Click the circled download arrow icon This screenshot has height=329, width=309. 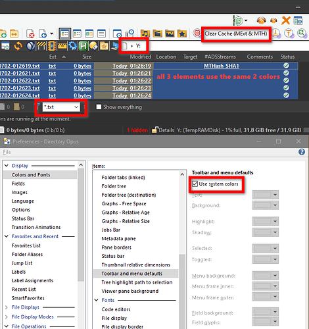(276, 34)
